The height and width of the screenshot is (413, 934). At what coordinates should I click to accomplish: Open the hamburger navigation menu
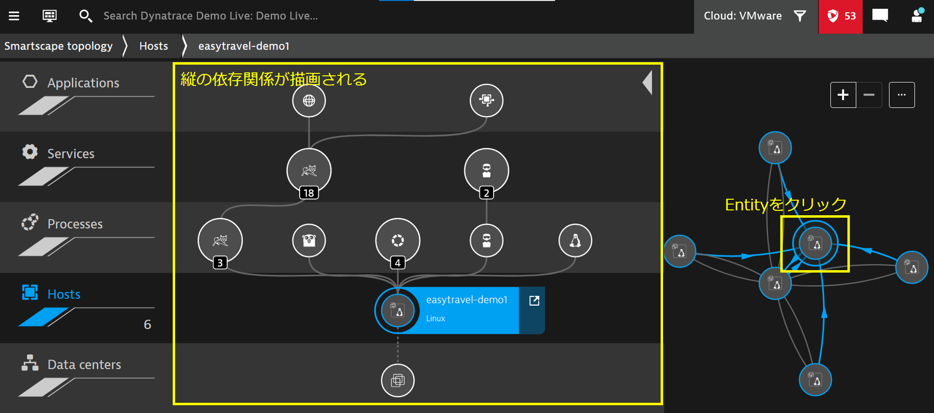click(x=14, y=16)
